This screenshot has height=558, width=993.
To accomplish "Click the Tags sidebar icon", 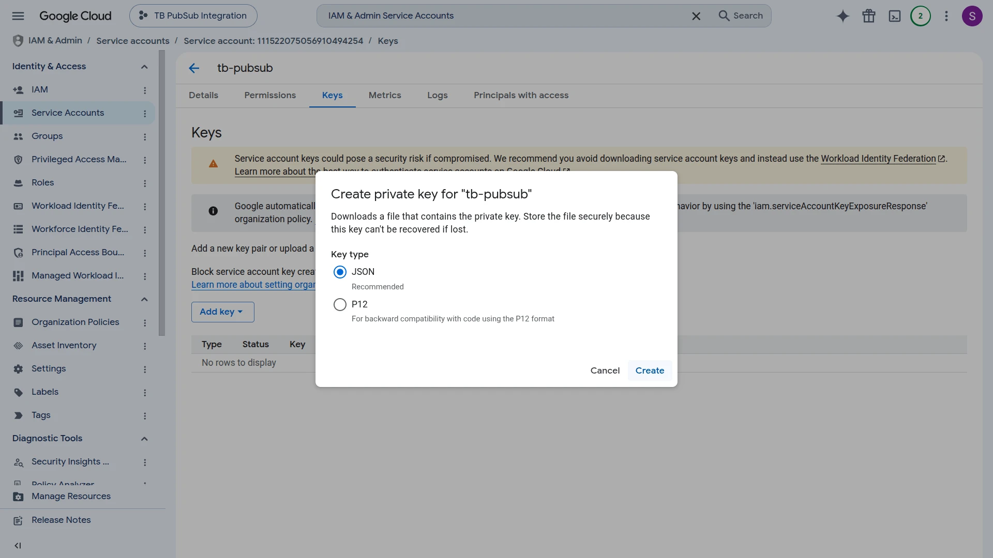I will click(x=18, y=415).
